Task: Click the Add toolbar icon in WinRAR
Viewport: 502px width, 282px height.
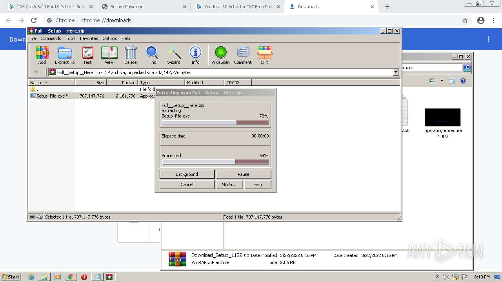Action: point(42,55)
